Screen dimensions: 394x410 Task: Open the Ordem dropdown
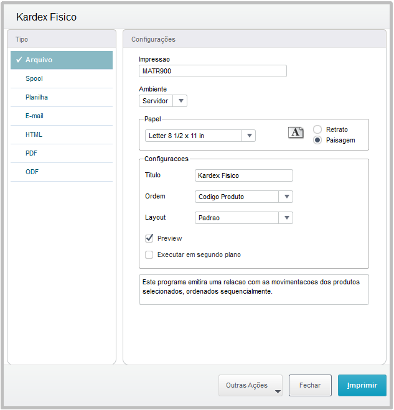286,197
